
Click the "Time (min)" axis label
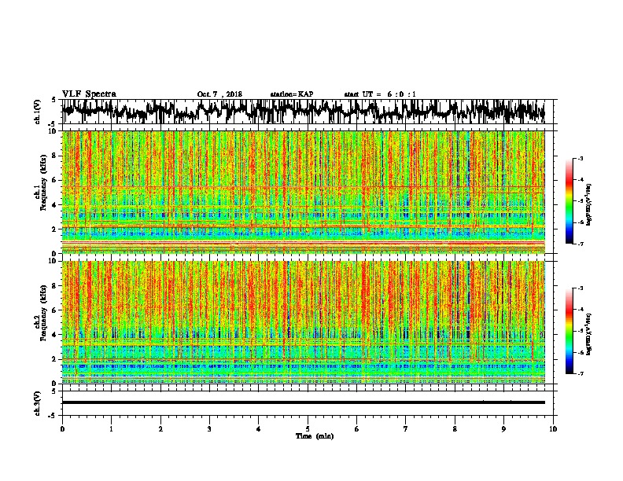[315, 436]
